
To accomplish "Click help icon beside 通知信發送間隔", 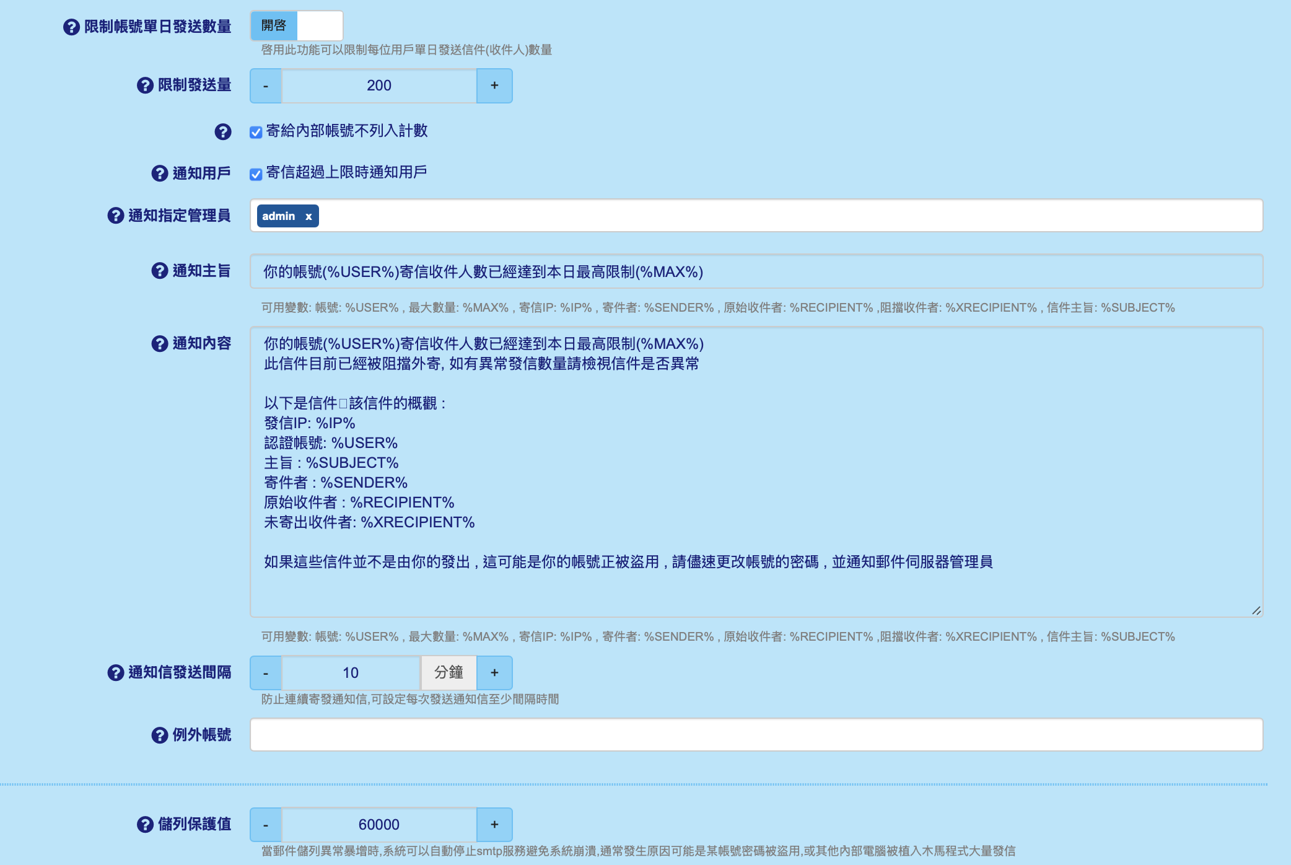I will [115, 673].
